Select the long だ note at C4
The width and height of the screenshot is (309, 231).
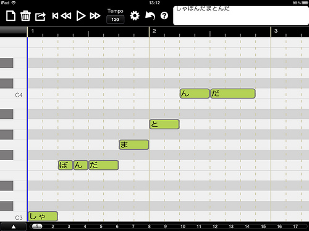point(233,94)
